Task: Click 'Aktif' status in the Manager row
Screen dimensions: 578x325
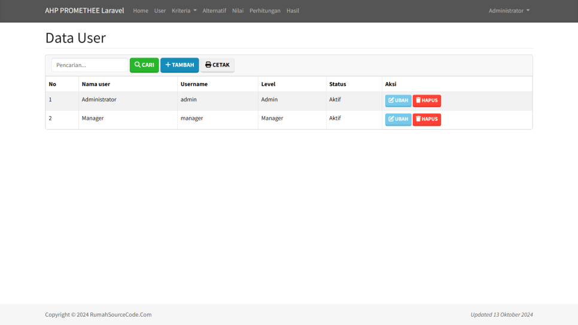Action: (334, 119)
